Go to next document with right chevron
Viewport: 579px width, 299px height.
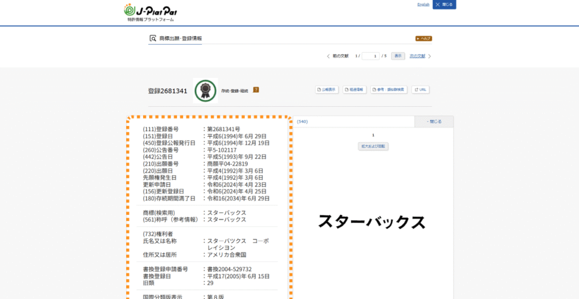click(x=429, y=56)
